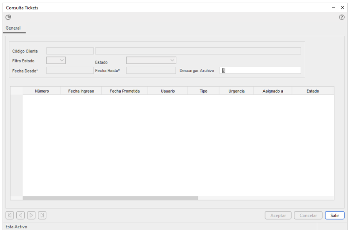
Task: Click the pie chart icon in the toolbar
Action: point(8,17)
